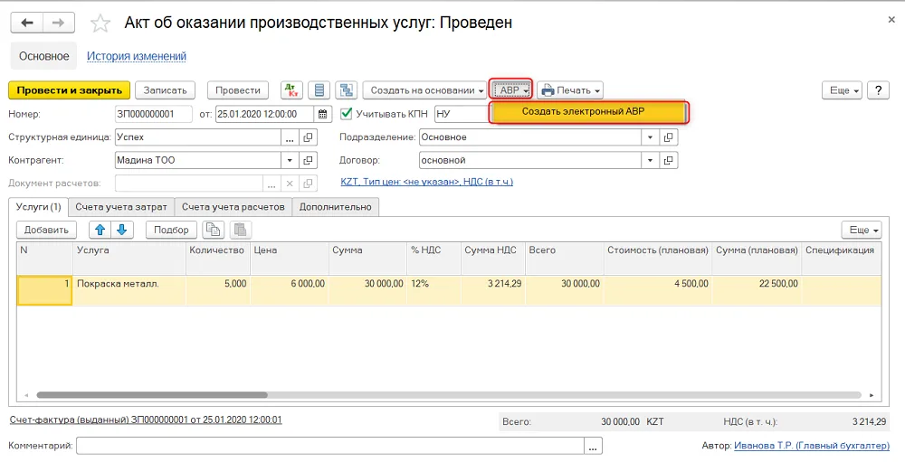Select the planned sum cell 22 500,00
Viewport: 905px width, 462px height.
tap(757, 290)
